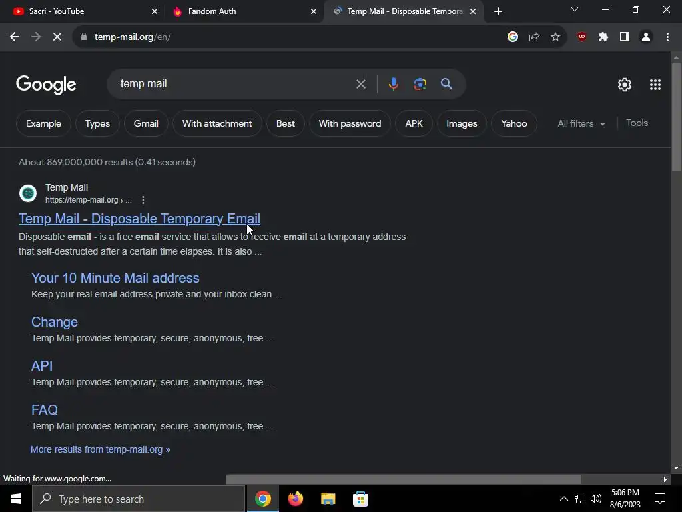Screen dimensions: 682x512
Task: Apply the APK filter chip
Action: click(x=414, y=123)
